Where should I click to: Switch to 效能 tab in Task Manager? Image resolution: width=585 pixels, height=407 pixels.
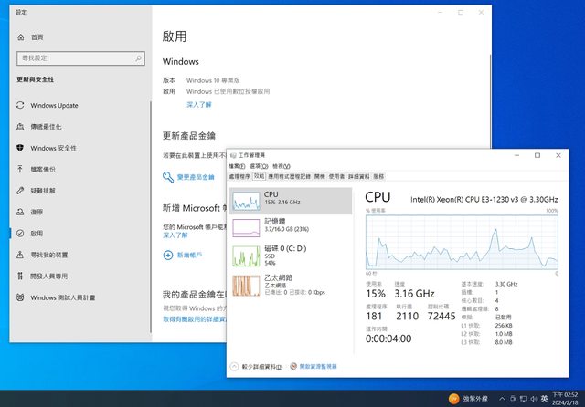(259, 176)
